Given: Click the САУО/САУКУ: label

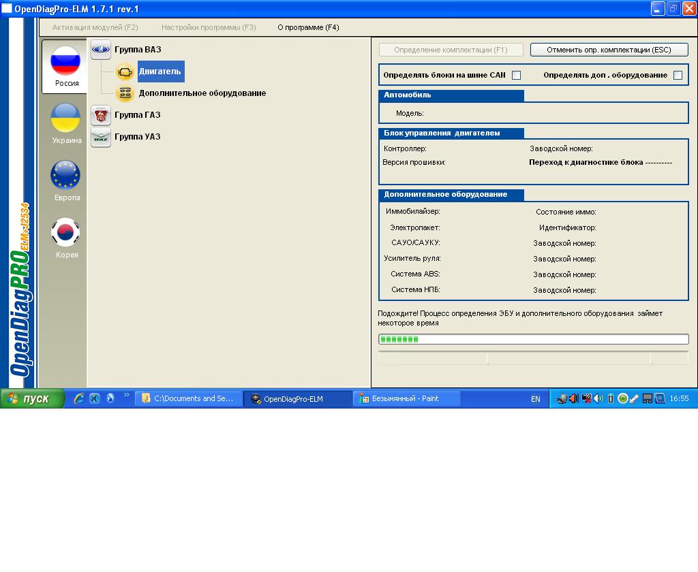Looking at the screenshot, I should 416,243.
